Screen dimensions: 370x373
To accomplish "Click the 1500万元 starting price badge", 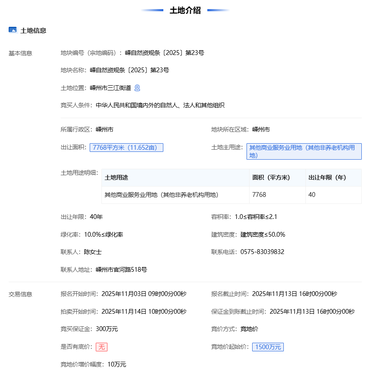I will [x=268, y=347].
